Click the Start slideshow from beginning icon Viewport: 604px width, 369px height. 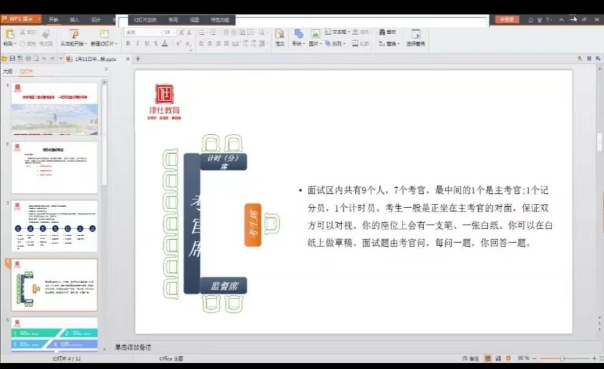74,34
